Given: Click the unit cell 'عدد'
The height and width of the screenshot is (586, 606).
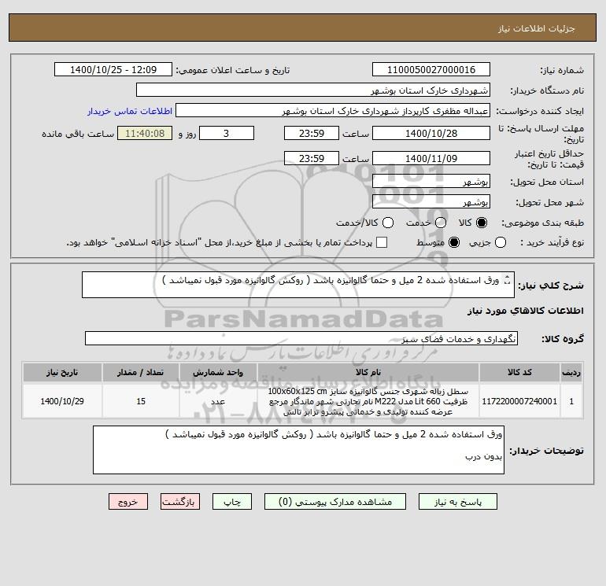Looking at the screenshot, I should [218, 401].
